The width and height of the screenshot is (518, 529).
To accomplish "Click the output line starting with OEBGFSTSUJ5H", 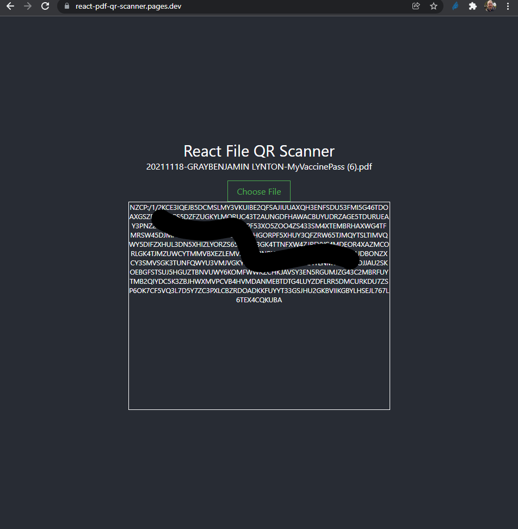I will pyautogui.click(x=259, y=272).
